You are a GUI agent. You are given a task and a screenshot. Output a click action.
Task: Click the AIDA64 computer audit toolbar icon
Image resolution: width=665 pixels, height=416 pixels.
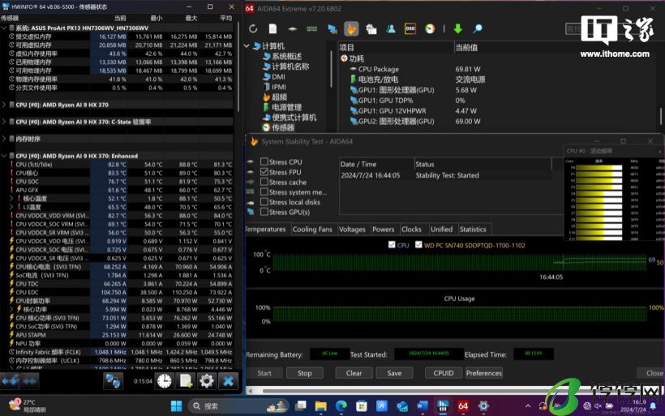371,28
